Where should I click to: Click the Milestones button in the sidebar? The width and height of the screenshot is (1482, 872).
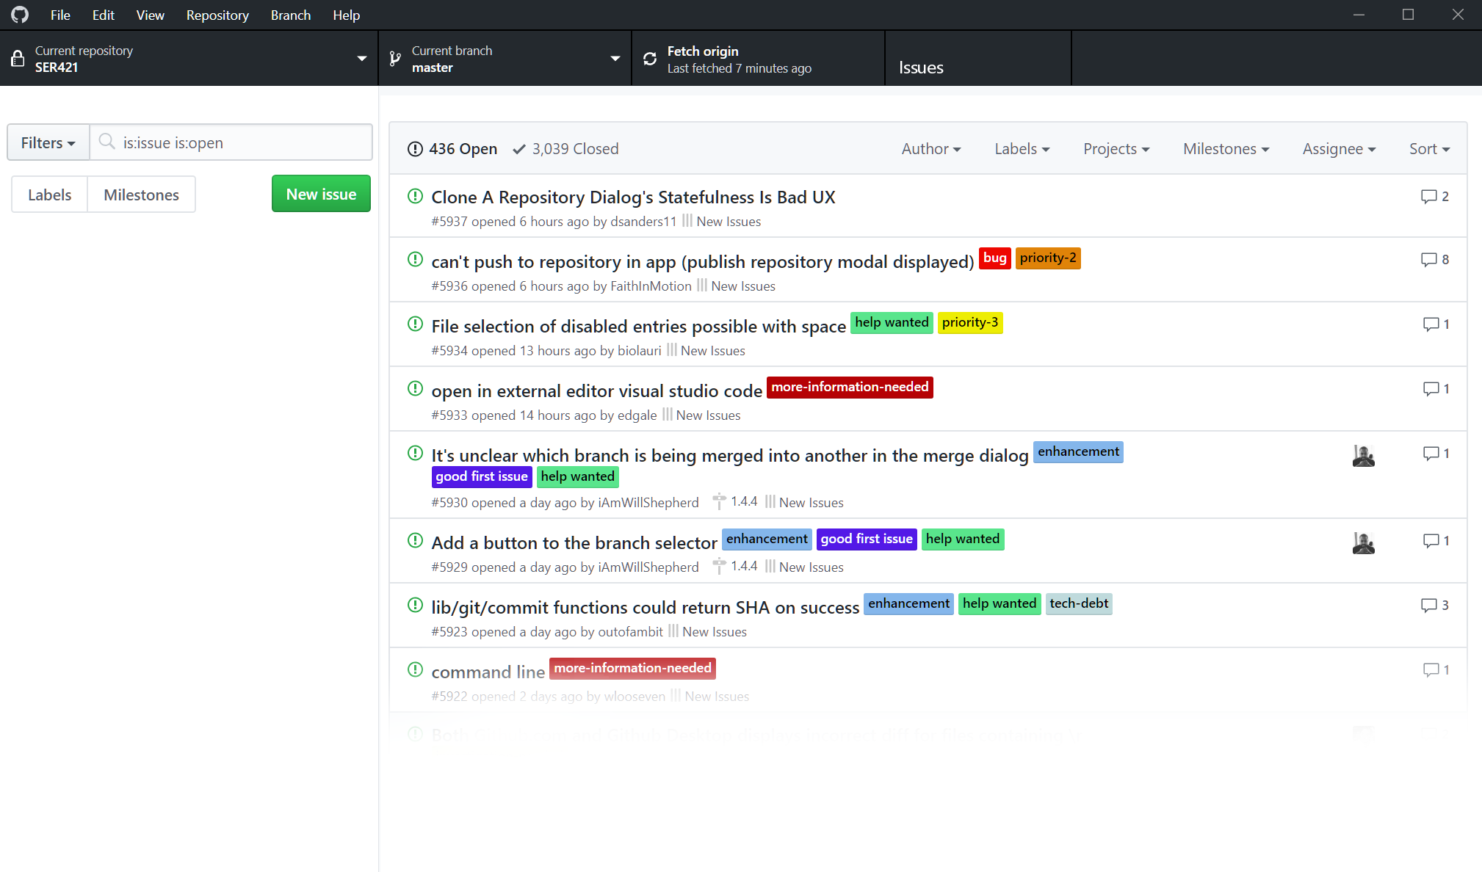pyautogui.click(x=141, y=194)
